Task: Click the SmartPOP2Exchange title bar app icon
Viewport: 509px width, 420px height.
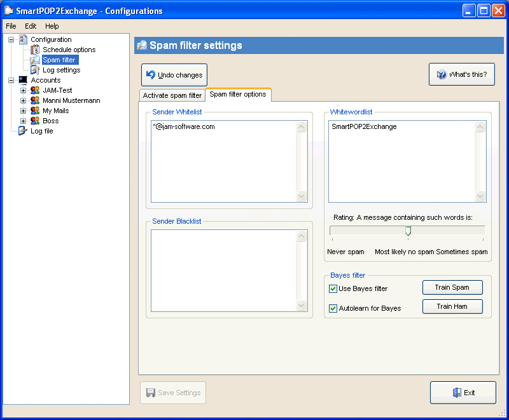Action: pyautogui.click(x=9, y=11)
